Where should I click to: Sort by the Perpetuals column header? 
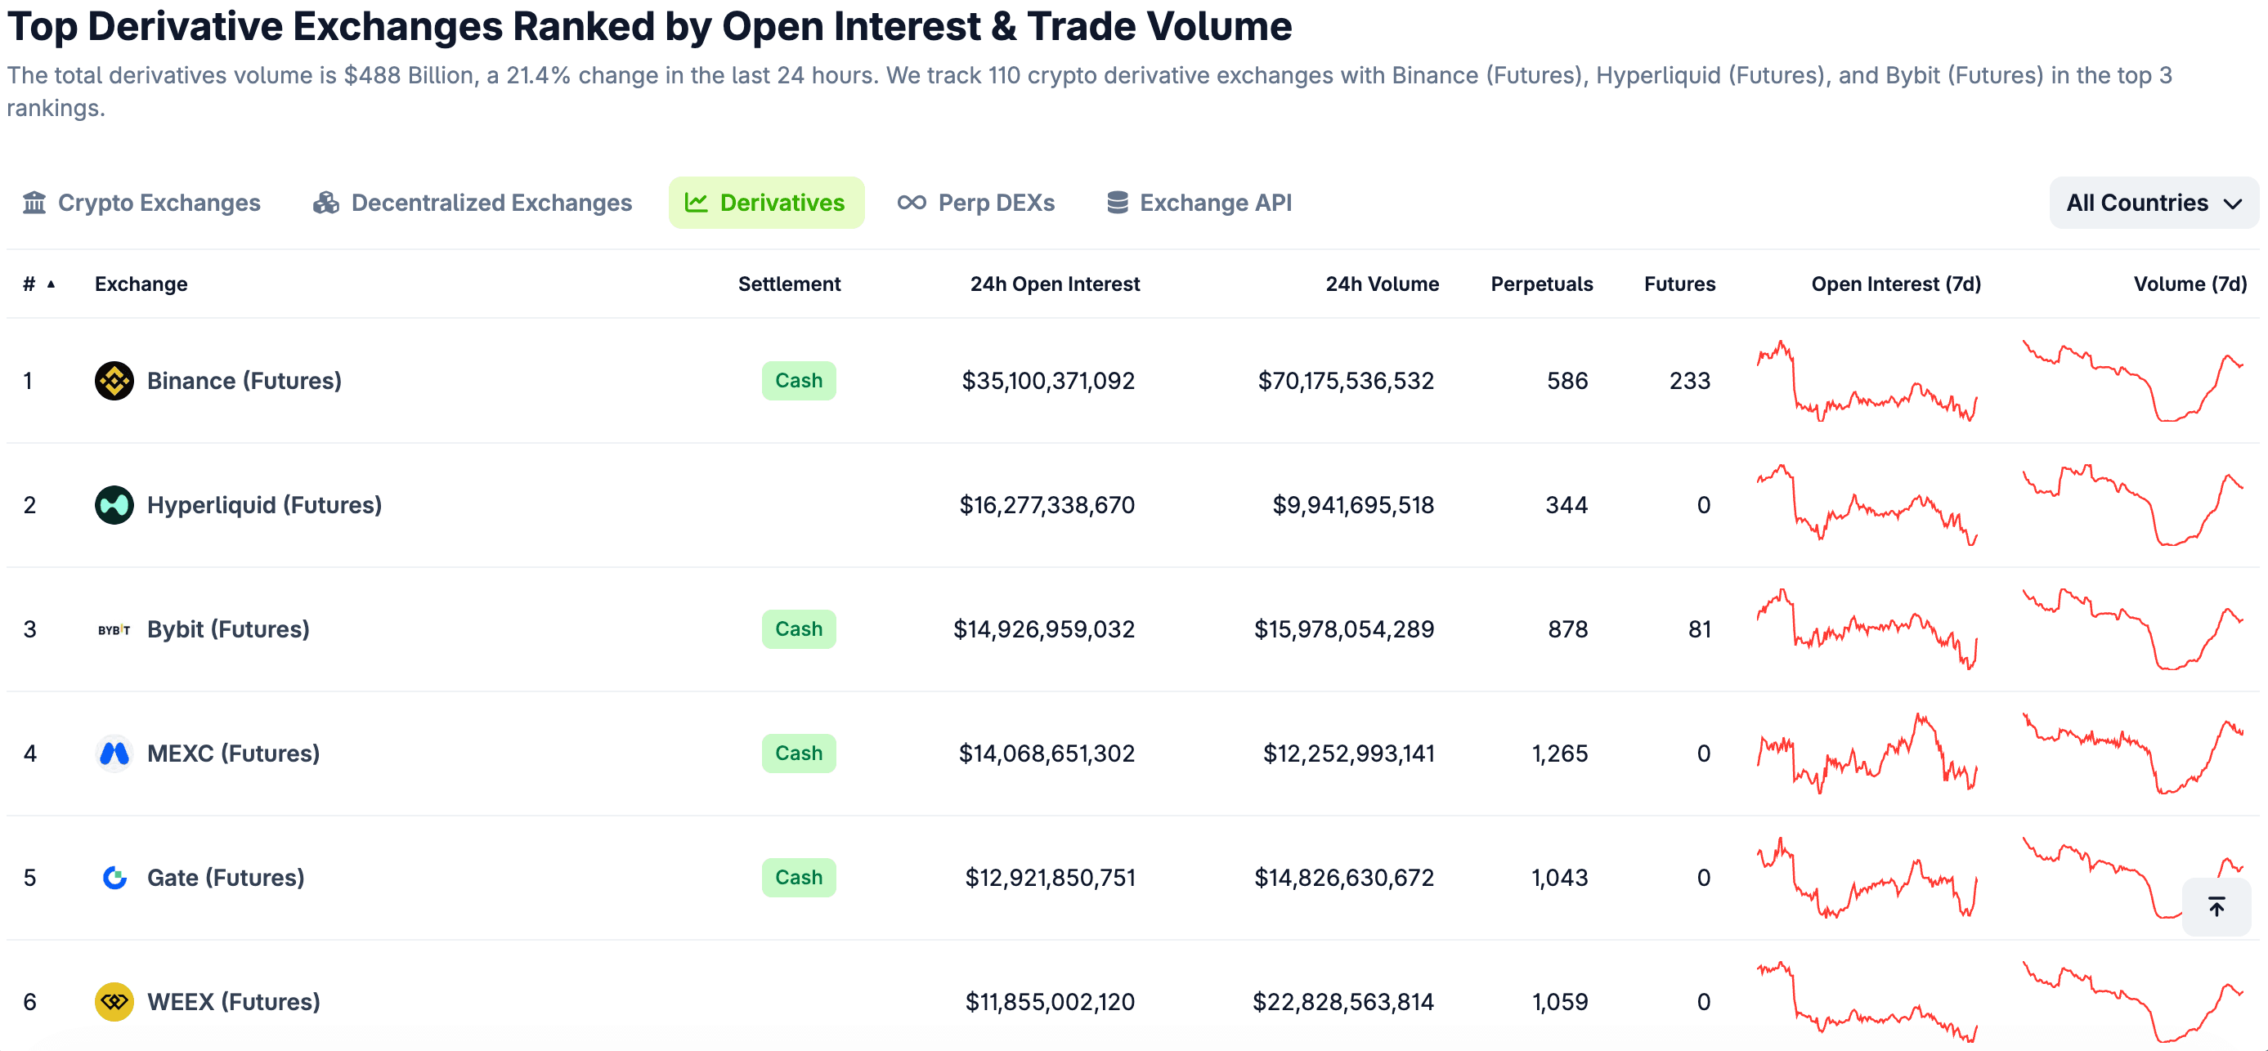1542,284
